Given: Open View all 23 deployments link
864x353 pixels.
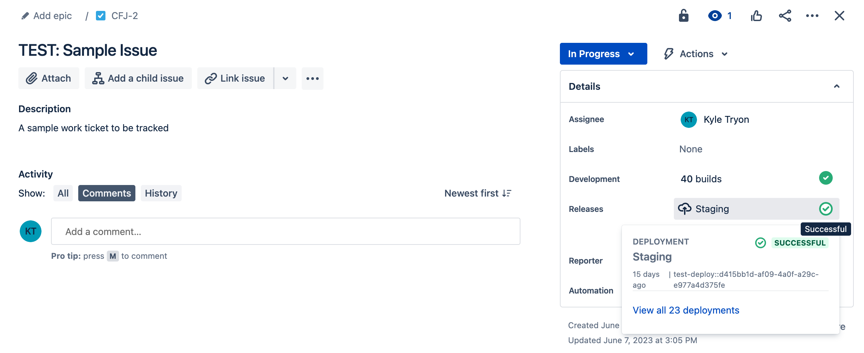Looking at the screenshot, I should click(x=686, y=310).
